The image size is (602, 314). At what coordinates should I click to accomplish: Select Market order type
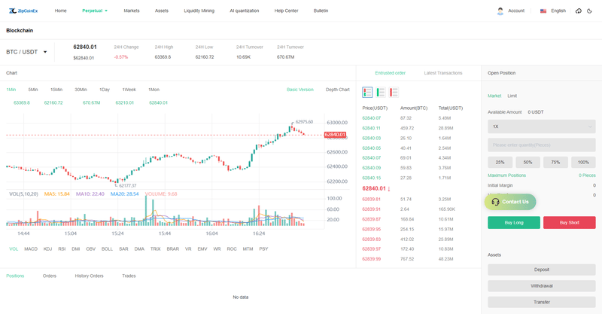(x=494, y=96)
